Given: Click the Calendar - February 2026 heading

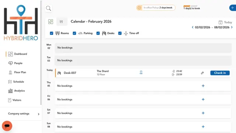Looking at the screenshot, I should pos(91,21).
